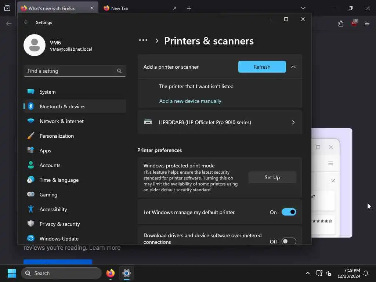
Task: Close the What's new with Firefox tab
Action: (92, 8)
